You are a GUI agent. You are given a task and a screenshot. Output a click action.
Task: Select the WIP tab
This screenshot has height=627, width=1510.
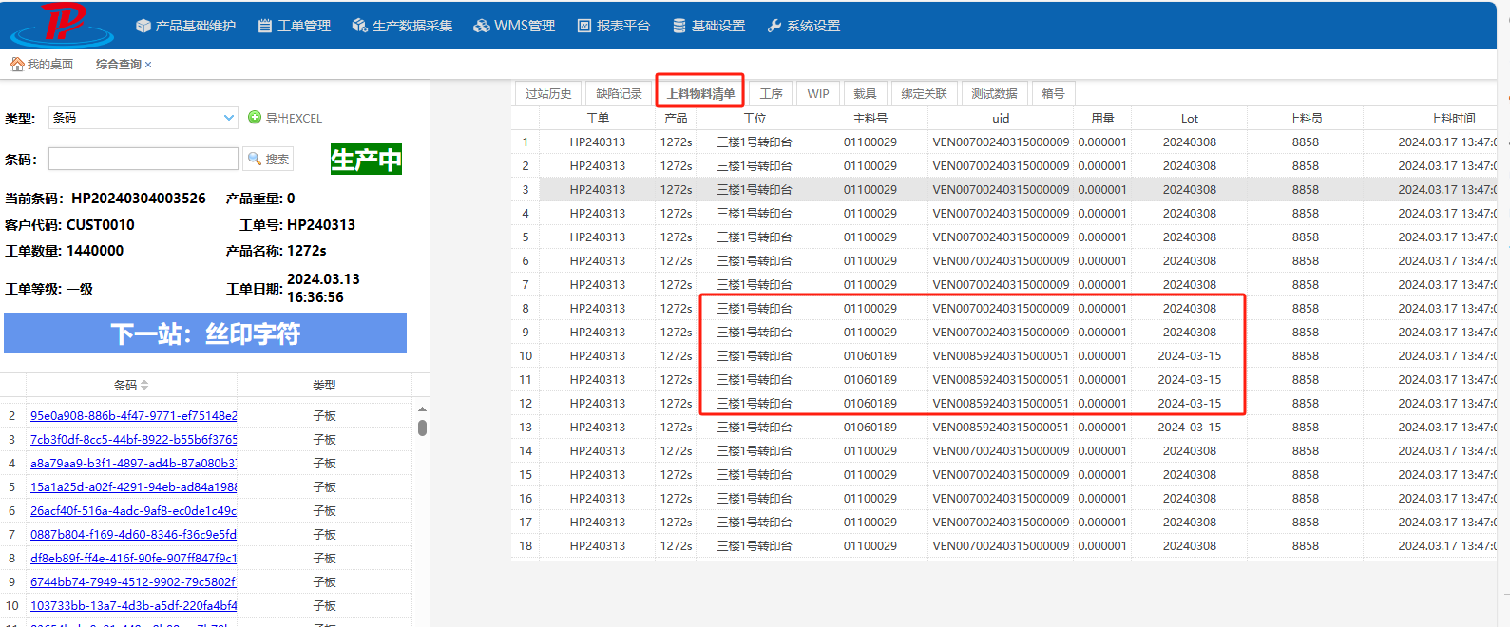pyautogui.click(x=818, y=93)
